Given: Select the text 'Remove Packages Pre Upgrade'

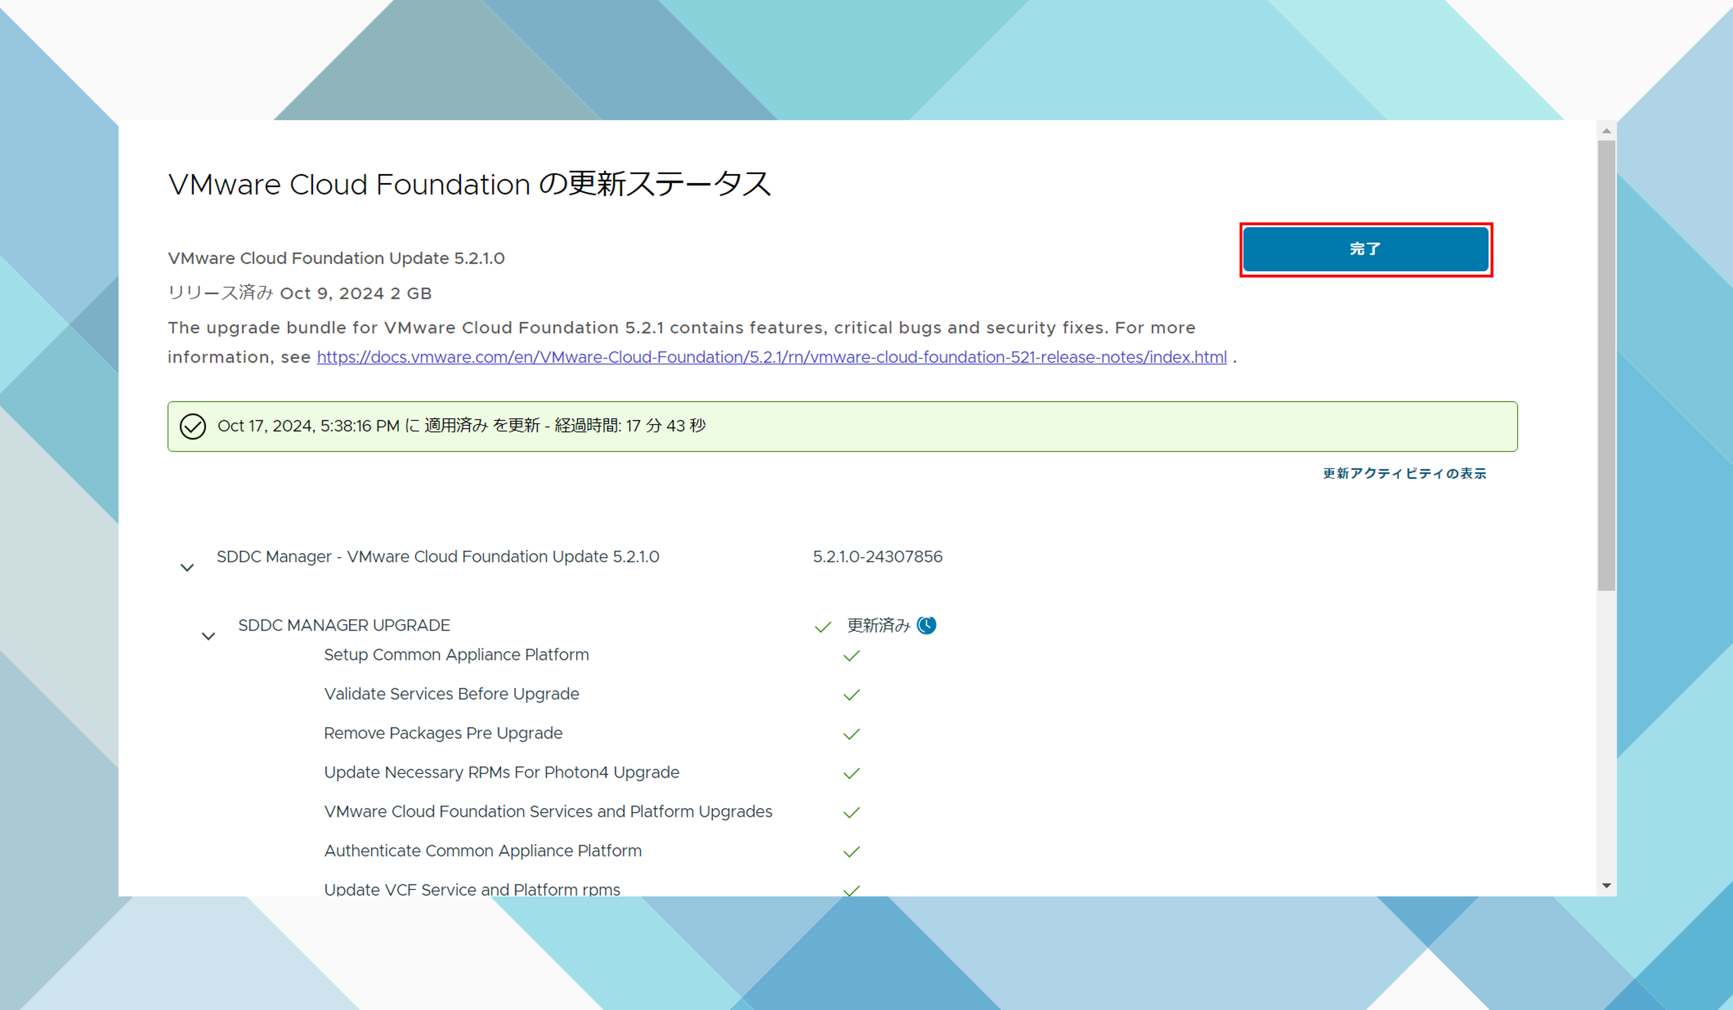Looking at the screenshot, I should [x=443, y=733].
